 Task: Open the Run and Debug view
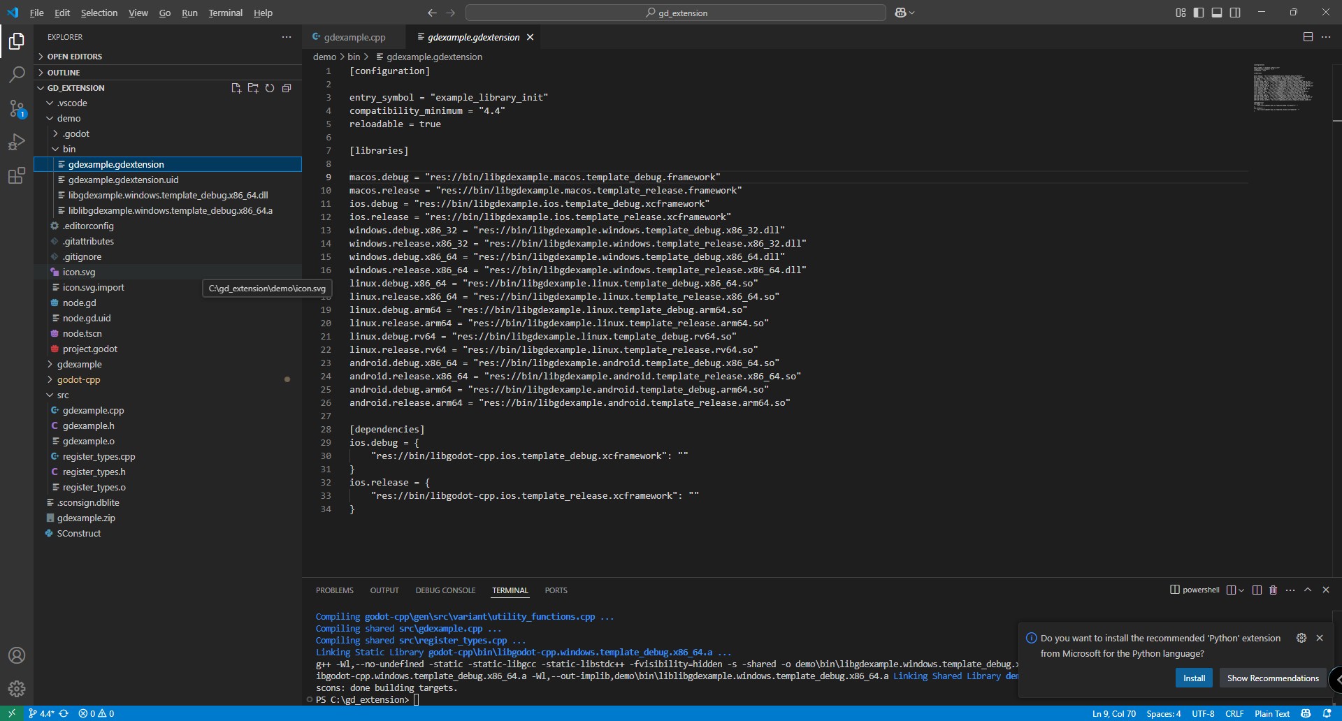(17, 142)
